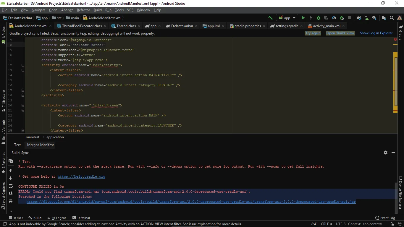The width and height of the screenshot is (404, 227).
Task: Sync project with Gradle files icon
Action: coord(359,18)
